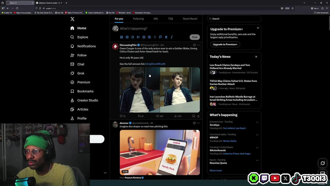Image resolution: width=330 pixels, height=186 pixels.
Task: Ask Grok about the DiscussingFilm post
Action: coord(194,45)
